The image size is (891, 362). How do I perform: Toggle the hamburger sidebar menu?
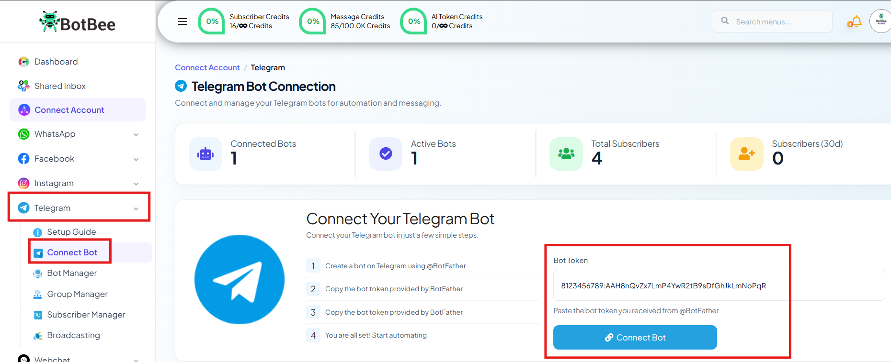(x=183, y=22)
